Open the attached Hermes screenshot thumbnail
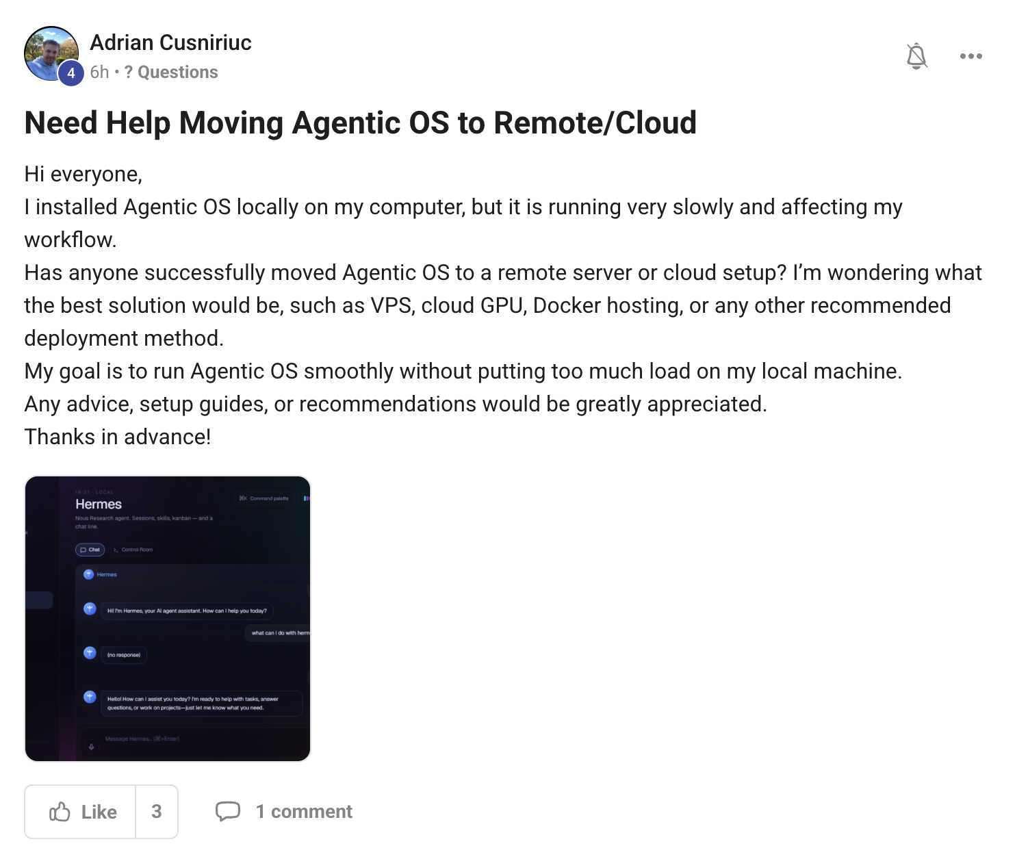This screenshot has width=1028, height=846. pos(168,619)
